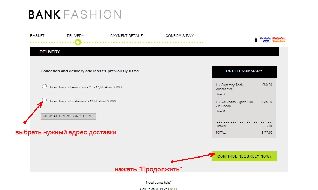Choose the Pushkina 7 - 13 radio button

pyautogui.click(x=44, y=100)
